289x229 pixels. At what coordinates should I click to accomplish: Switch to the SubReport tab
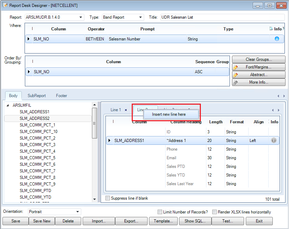click(37, 96)
